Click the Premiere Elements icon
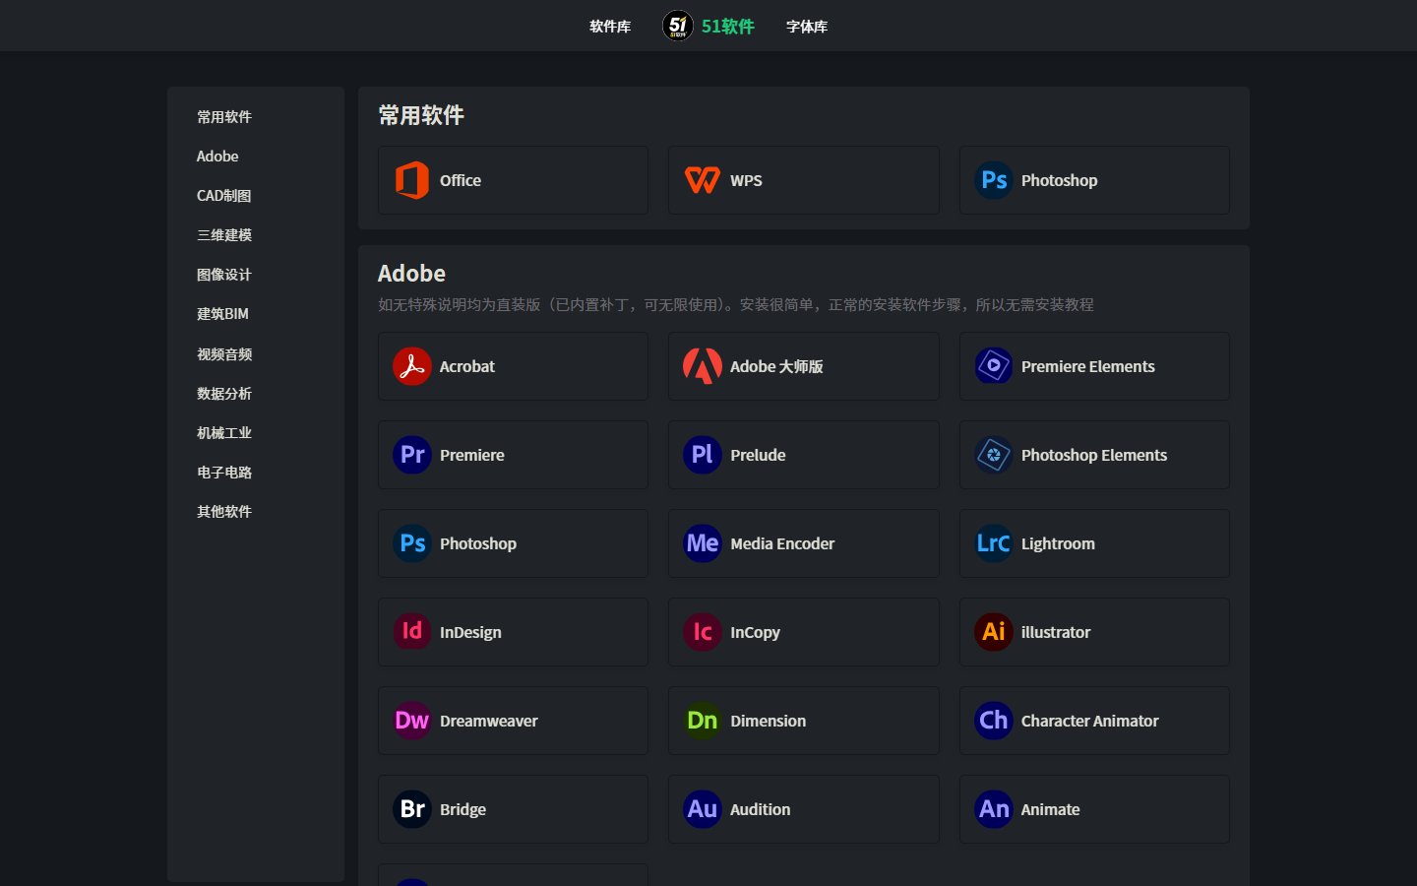The image size is (1417, 886). pos(994,366)
